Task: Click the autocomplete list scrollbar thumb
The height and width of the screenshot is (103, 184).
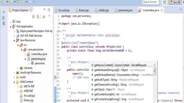Action: (155, 71)
